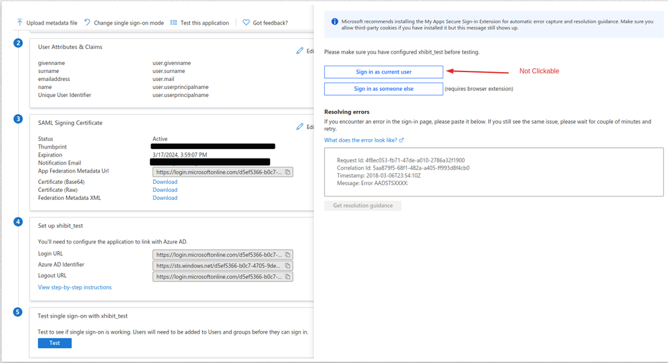Click the Notification Email label
The width and height of the screenshot is (668, 363).
[60, 163]
